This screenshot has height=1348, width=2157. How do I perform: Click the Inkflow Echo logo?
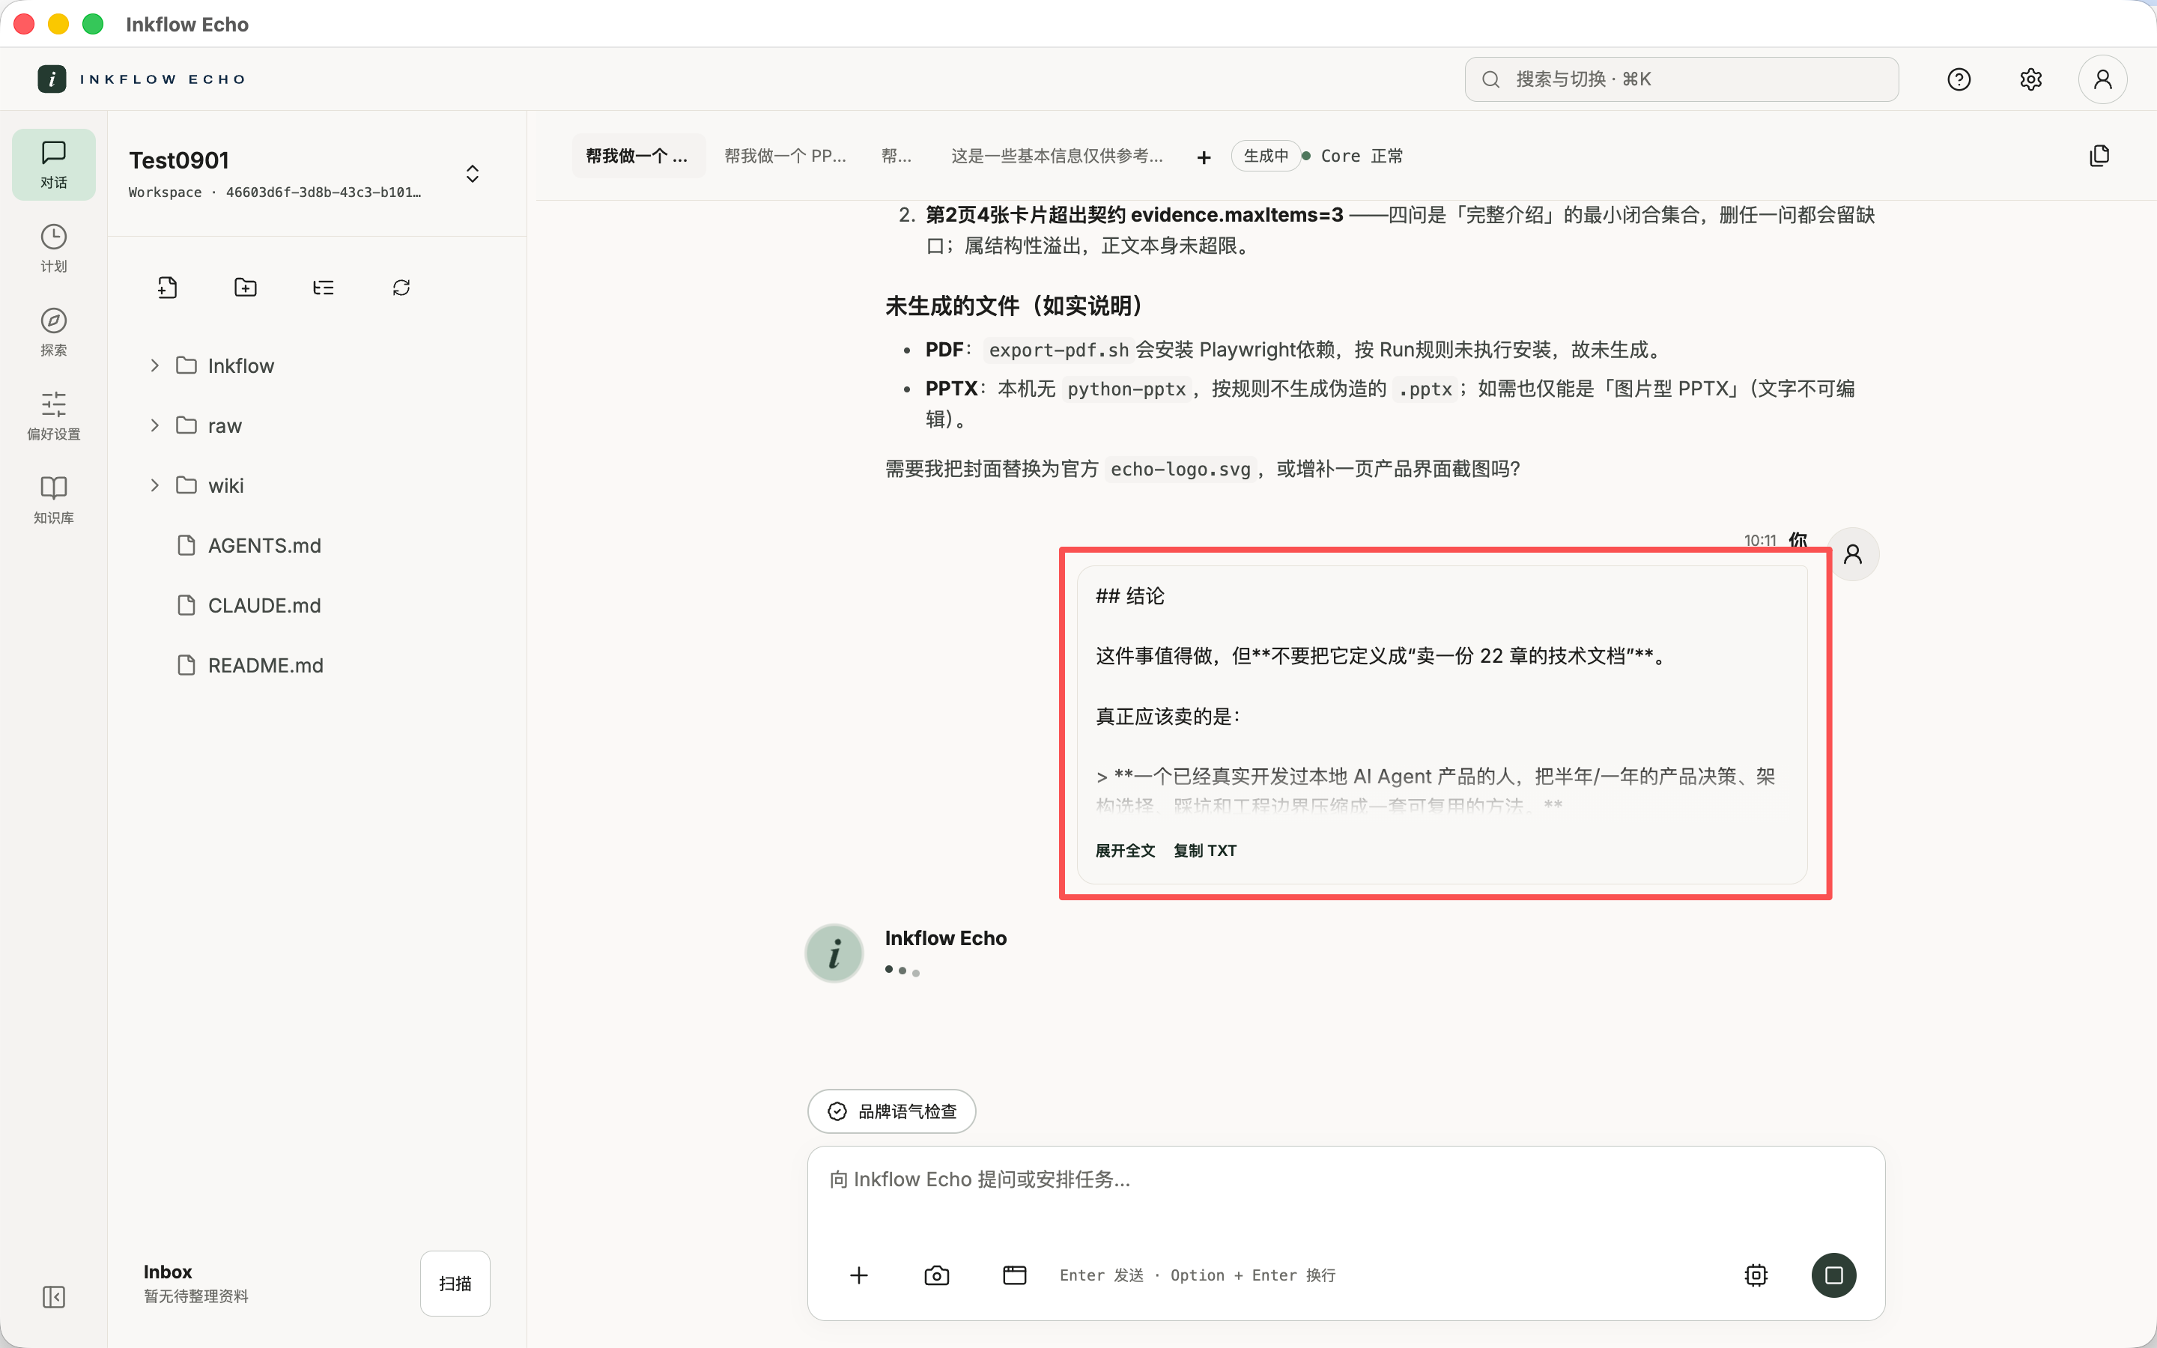142,79
